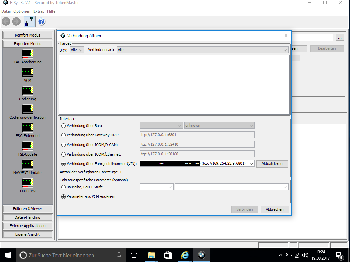Select Verbindung über Gateway-URL radio button
Image resolution: width=350 pixels, height=262 pixels.
pyautogui.click(x=63, y=135)
